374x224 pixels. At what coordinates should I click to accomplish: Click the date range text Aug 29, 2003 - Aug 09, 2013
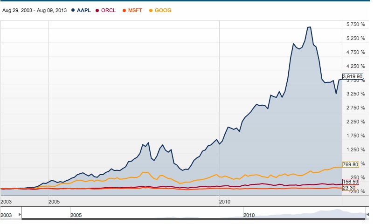click(35, 11)
